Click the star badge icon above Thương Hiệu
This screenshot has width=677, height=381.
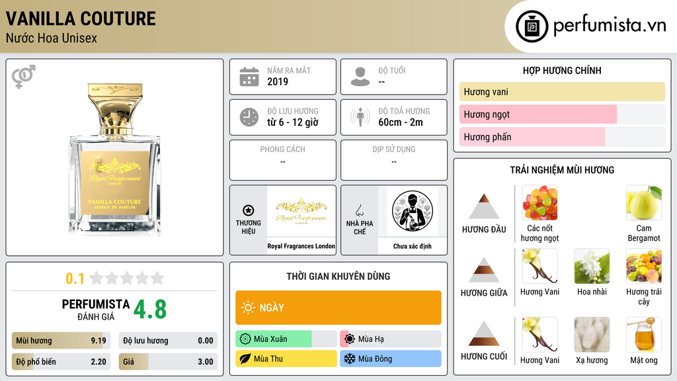pos(249,210)
